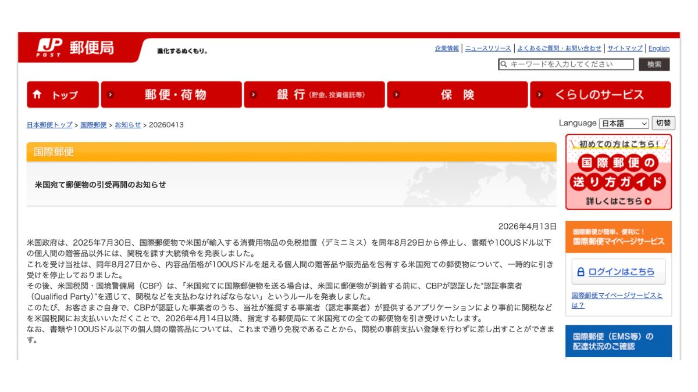Click the lock icon on the login button
The image size is (698, 392).
pos(581,272)
